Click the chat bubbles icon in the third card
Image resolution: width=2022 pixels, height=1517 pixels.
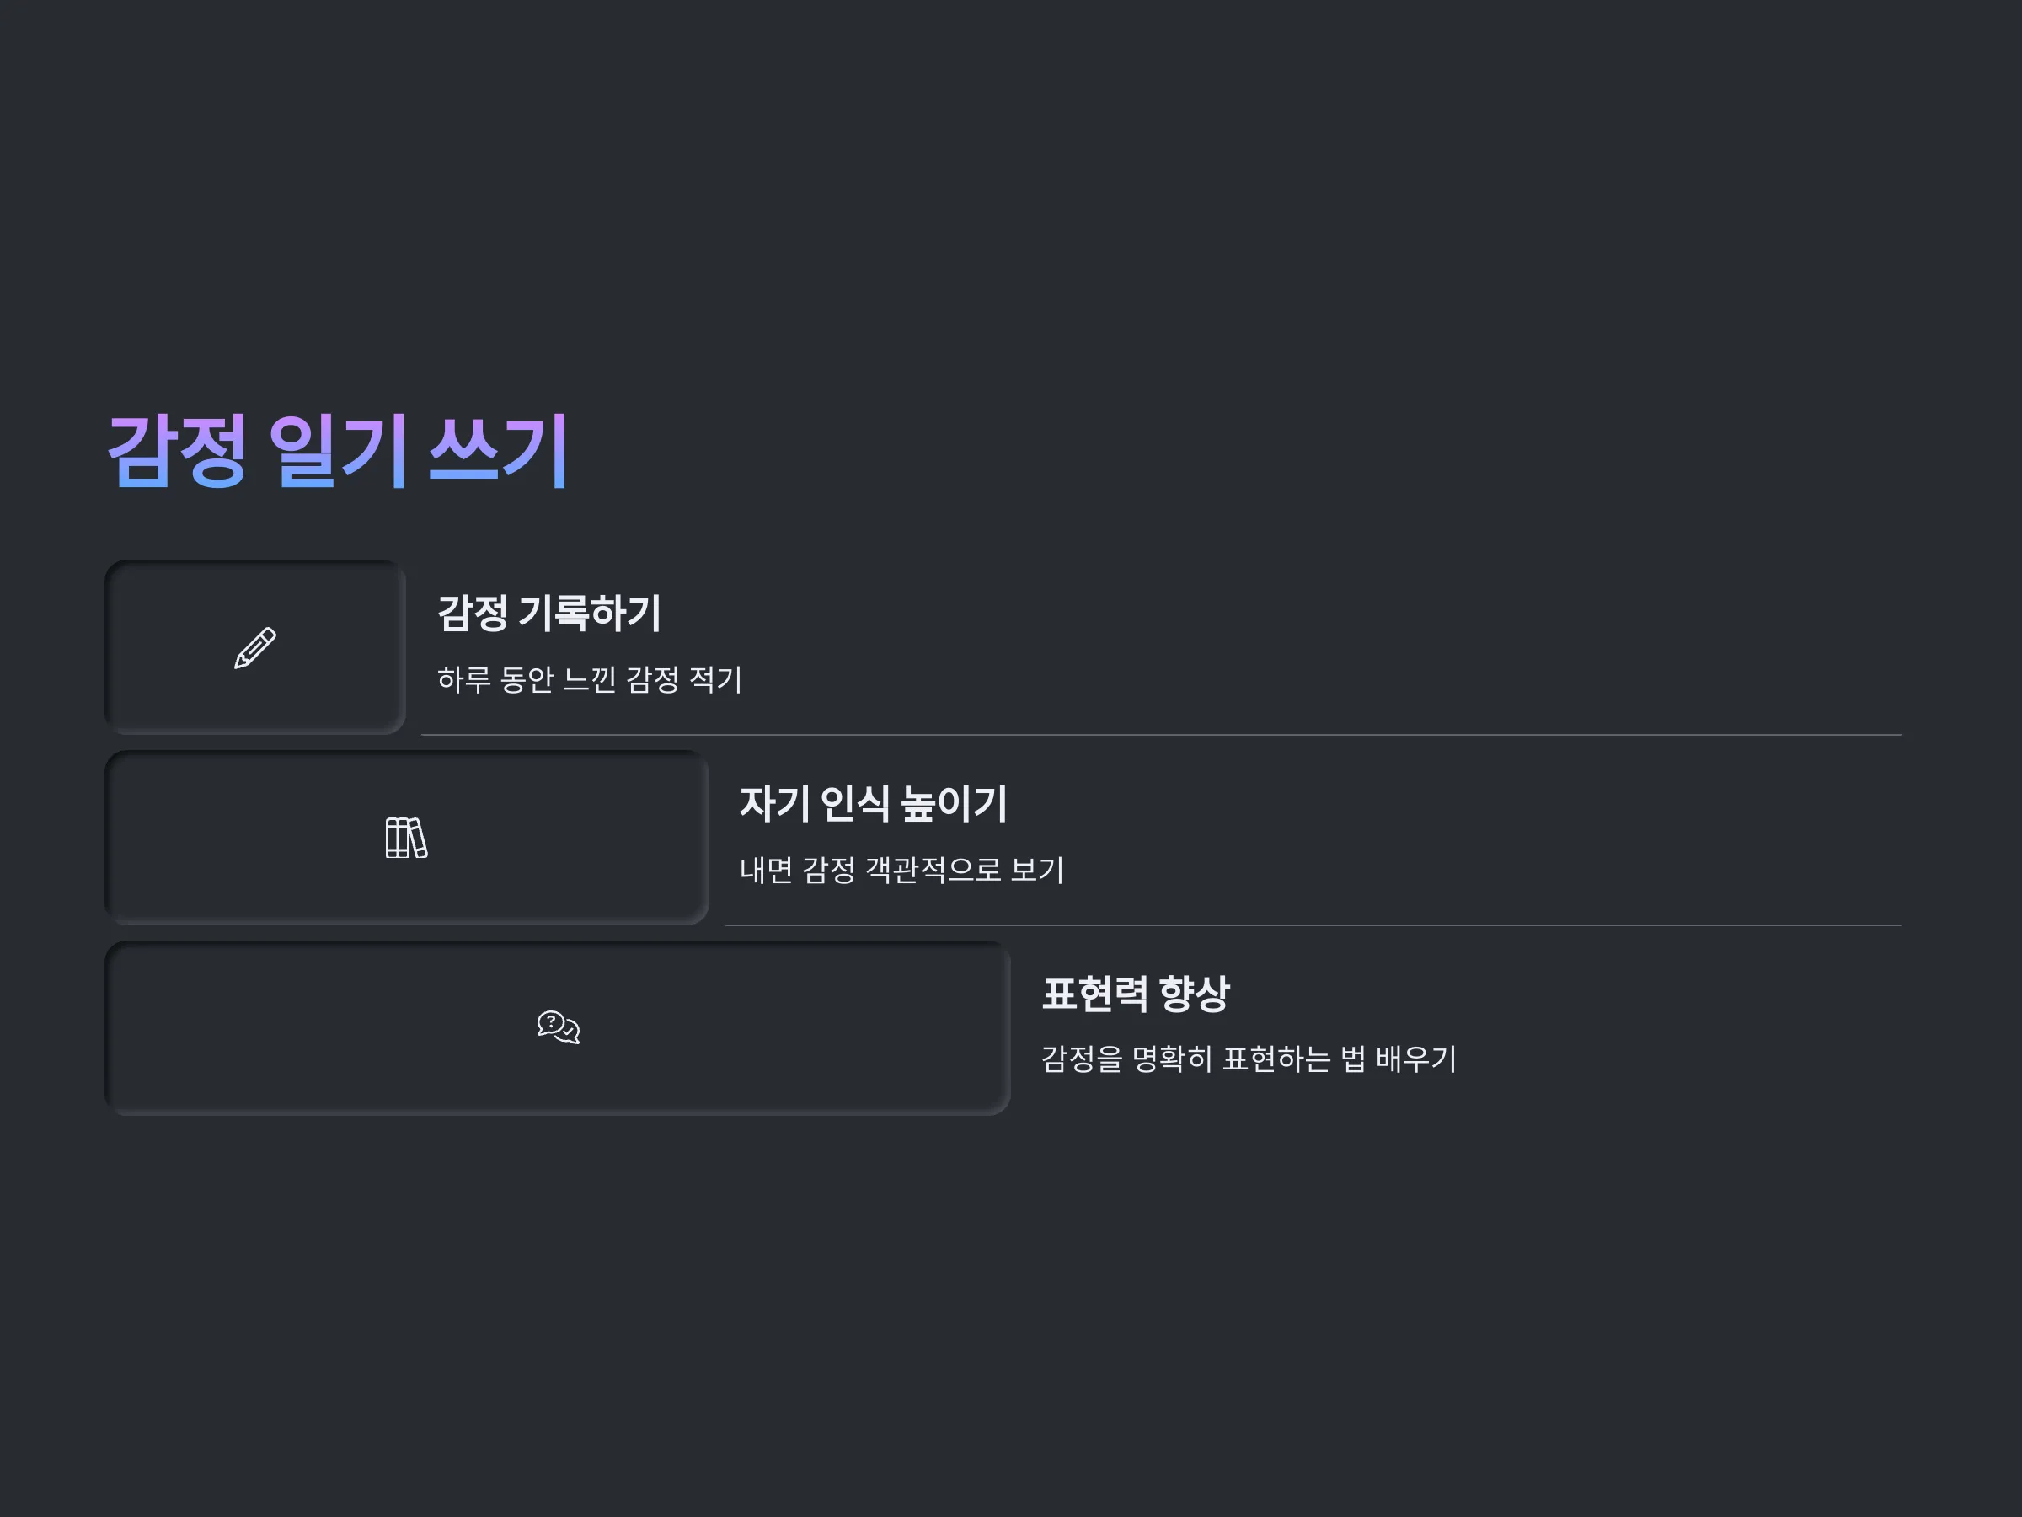[559, 1028]
